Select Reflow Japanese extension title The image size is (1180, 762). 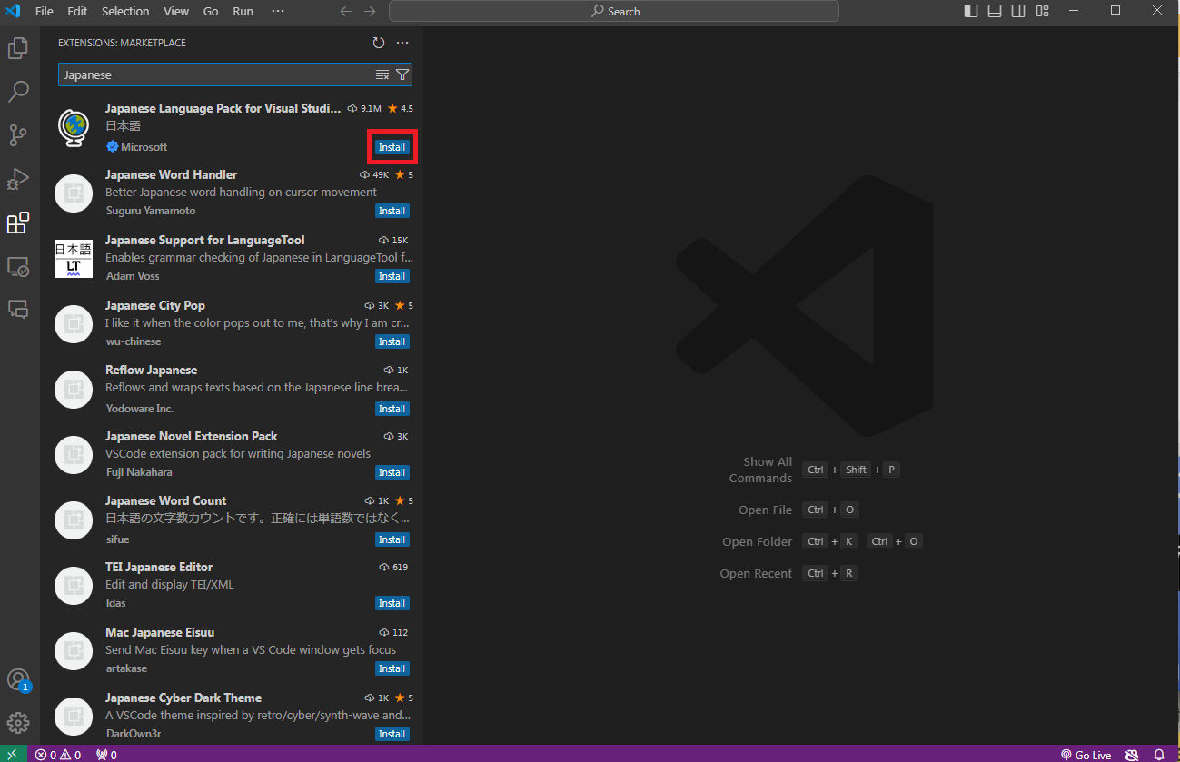[x=151, y=370]
